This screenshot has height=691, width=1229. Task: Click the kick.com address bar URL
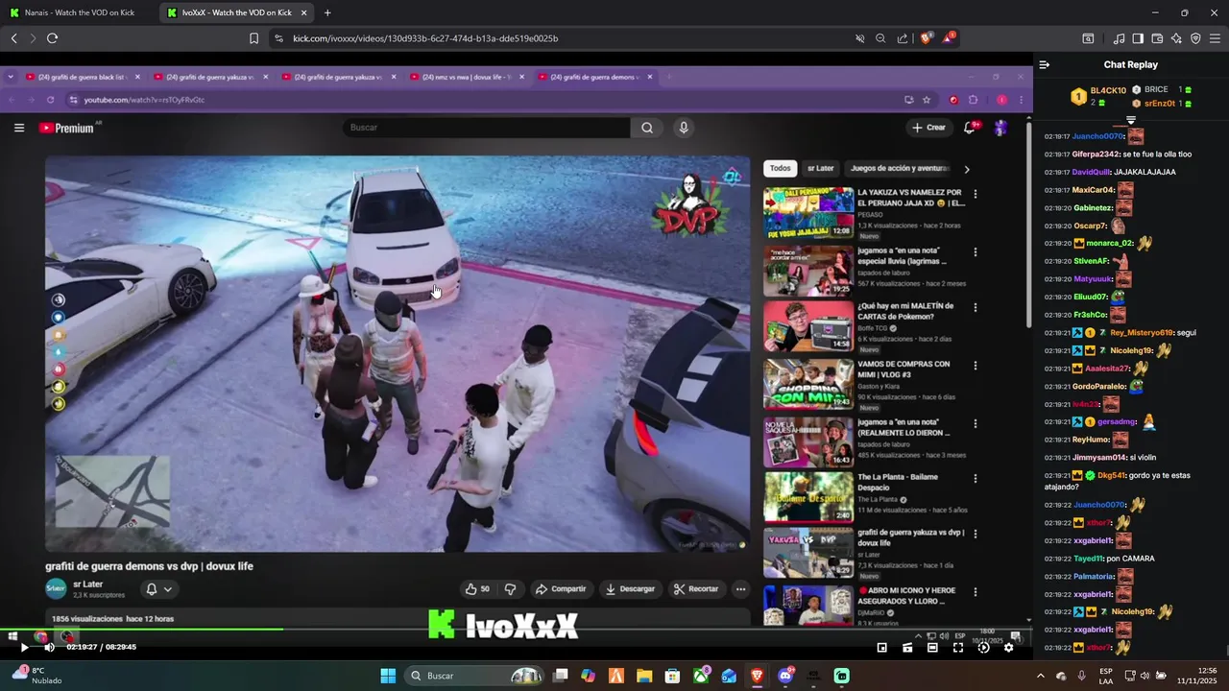tap(425, 38)
